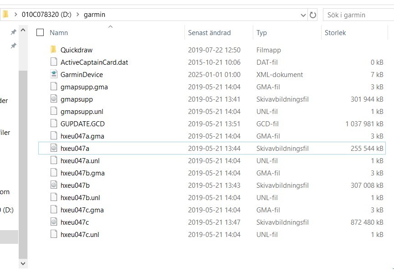Select the hxeu047c.unl file name
Screen dimensions: 394x273
pyautogui.click(x=80, y=235)
